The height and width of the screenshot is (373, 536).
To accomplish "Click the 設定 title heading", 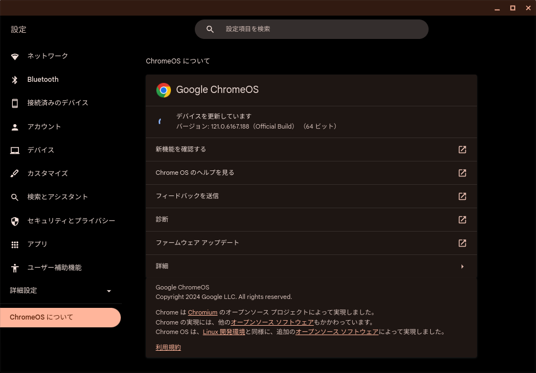I will pyautogui.click(x=18, y=30).
